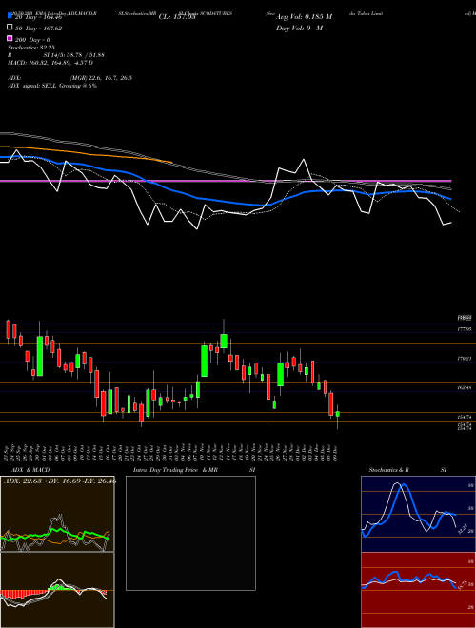476x628 pixels.
Task: Click the 'Day Vol: 0 M' label
Action: [x=299, y=28]
